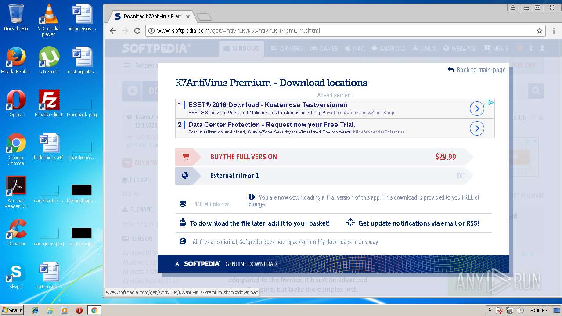Open the LINUX section
This screenshot has height=316, width=562.
[x=424, y=48]
